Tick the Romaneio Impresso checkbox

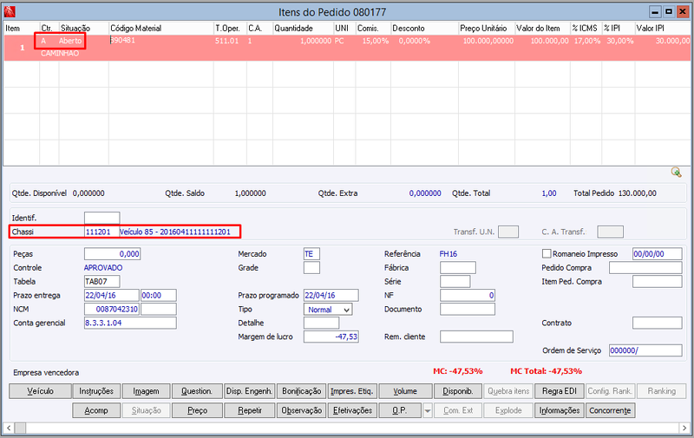(547, 253)
